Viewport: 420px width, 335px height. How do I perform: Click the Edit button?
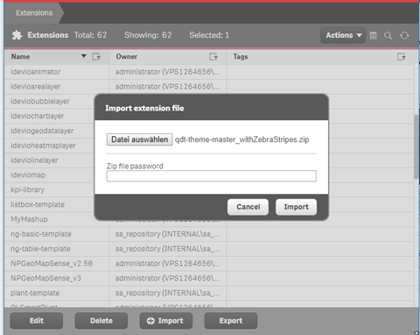pos(37,321)
